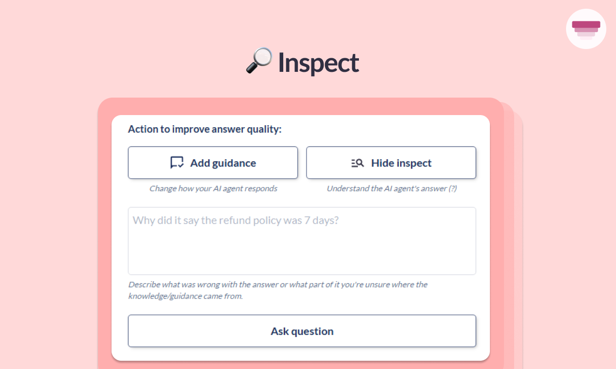Click the "knowledge/guidance came from" helper line
616x369 pixels.
pos(185,296)
